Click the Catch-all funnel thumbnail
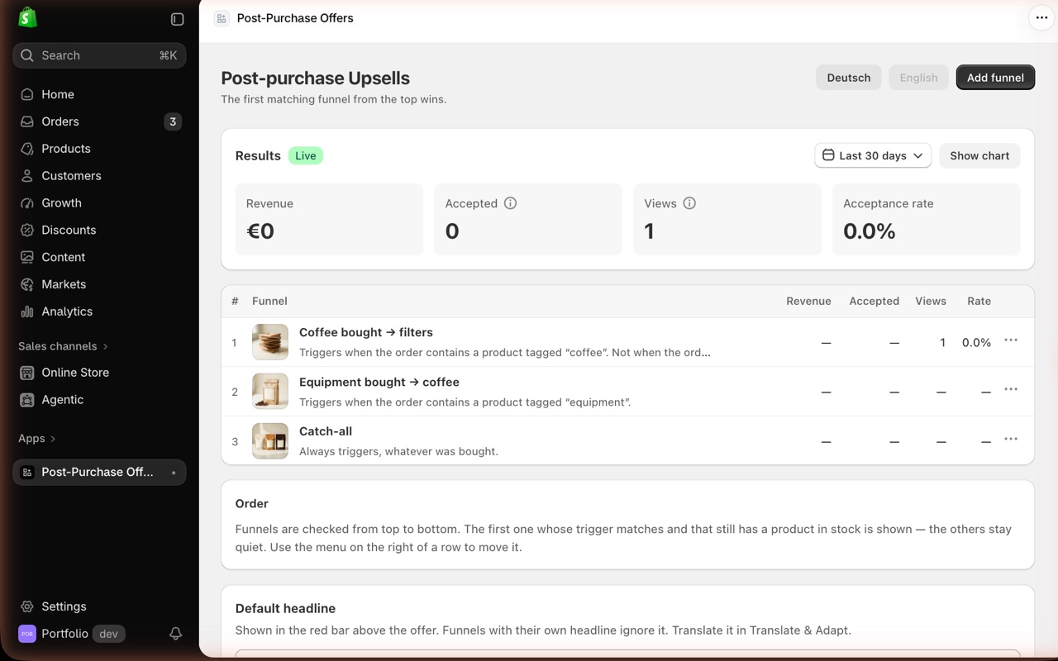 click(x=270, y=441)
